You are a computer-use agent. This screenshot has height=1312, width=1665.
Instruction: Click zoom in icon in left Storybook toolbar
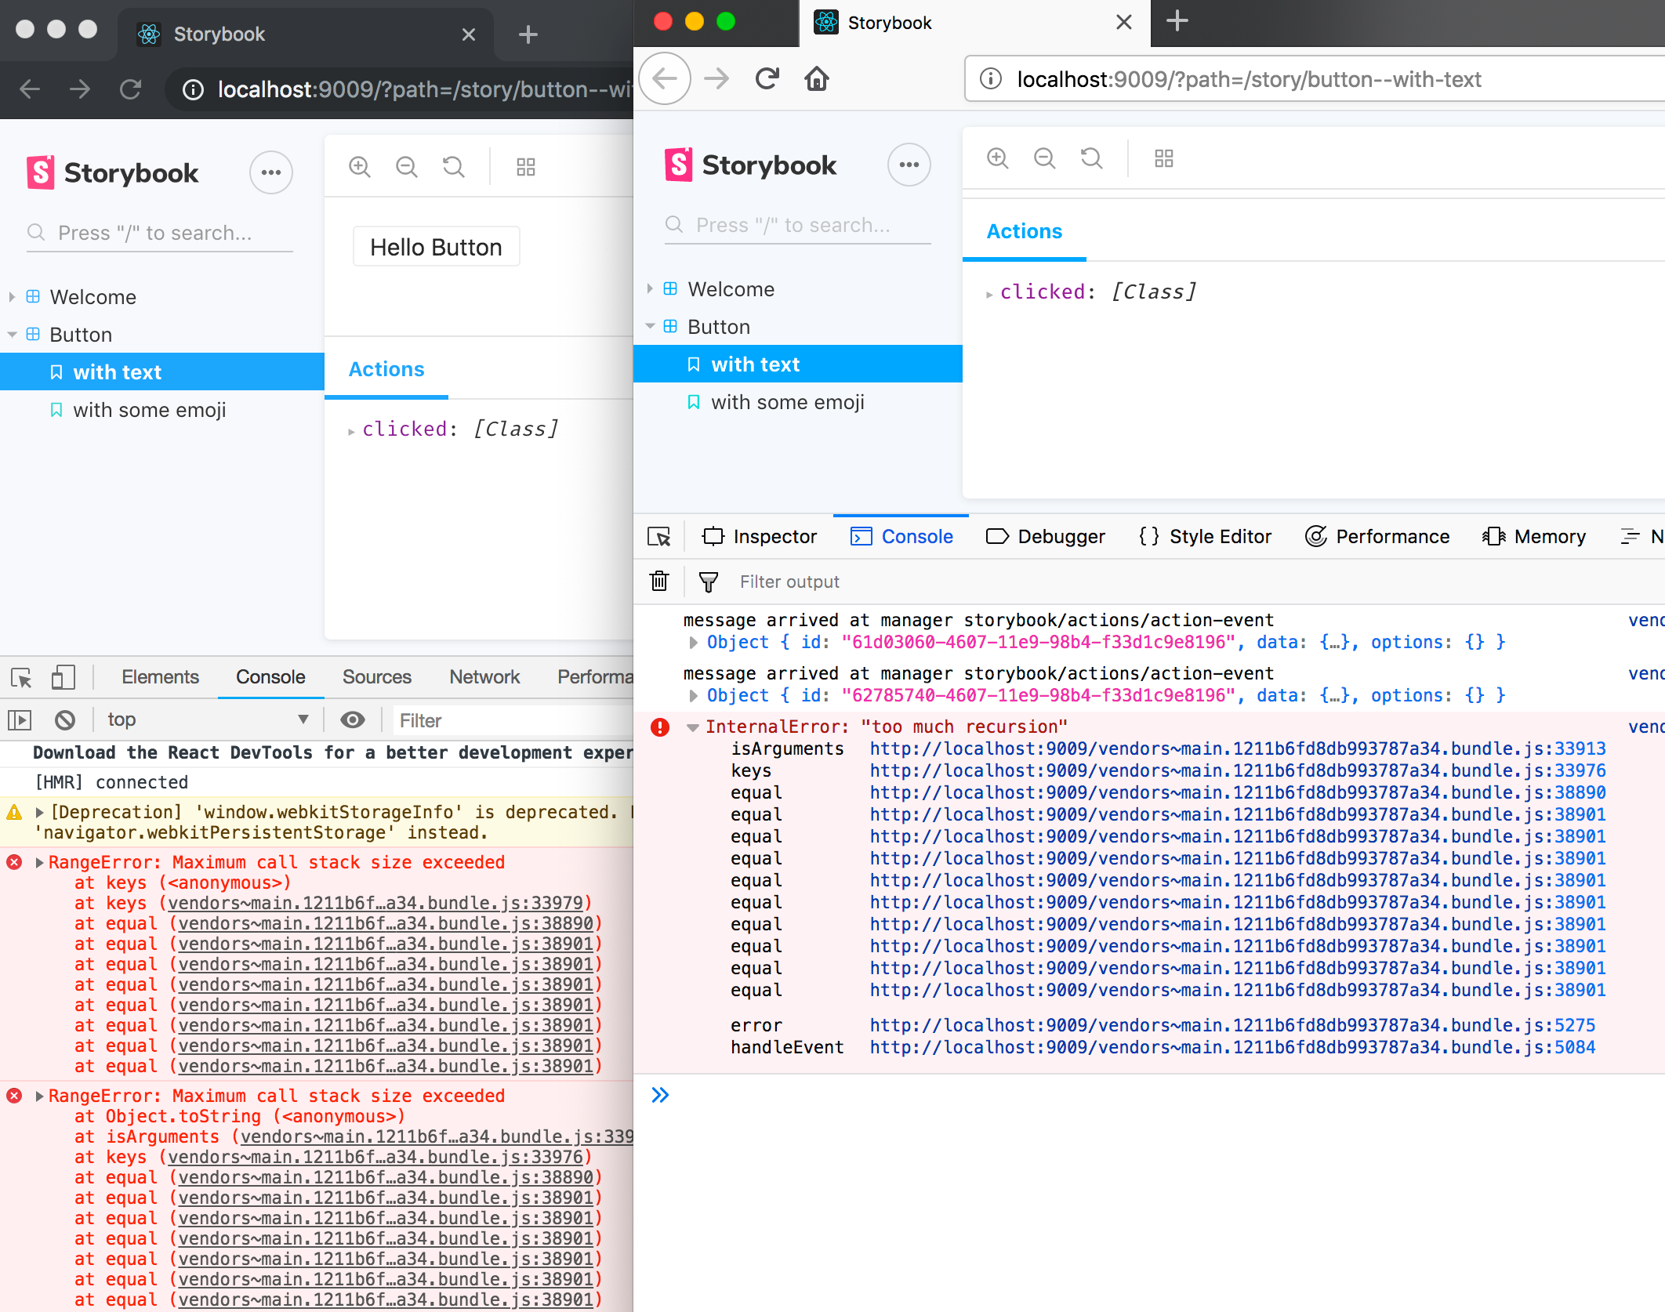tap(360, 167)
